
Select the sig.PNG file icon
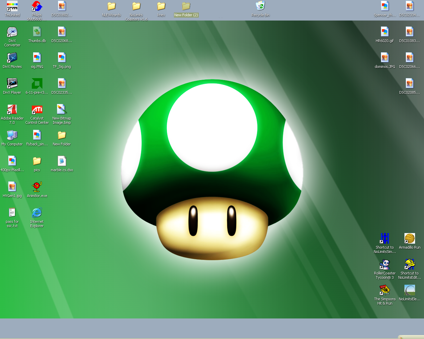pyautogui.click(x=37, y=58)
